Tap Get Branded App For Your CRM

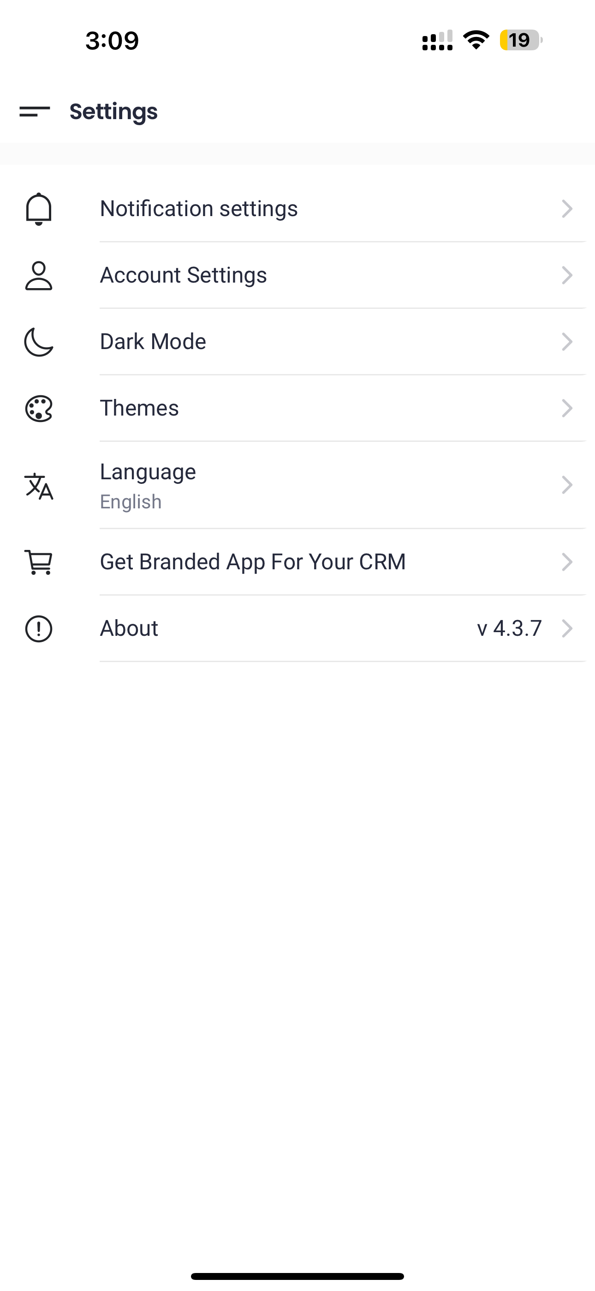(253, 562)
